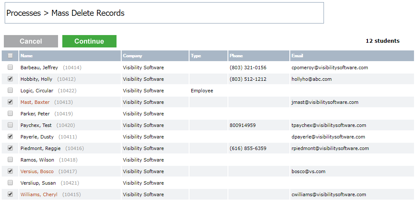Click the gray Cancel button
The width and height of the screenshot is (417, 215).
point(31,41)
